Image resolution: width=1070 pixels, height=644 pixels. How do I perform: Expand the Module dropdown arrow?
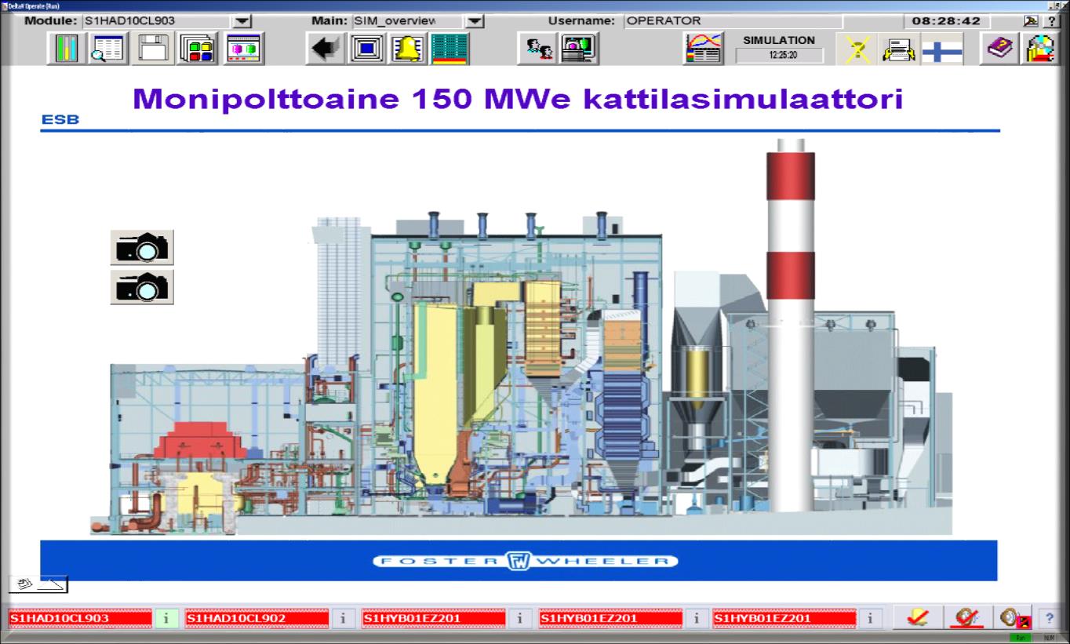click(243, 21)
